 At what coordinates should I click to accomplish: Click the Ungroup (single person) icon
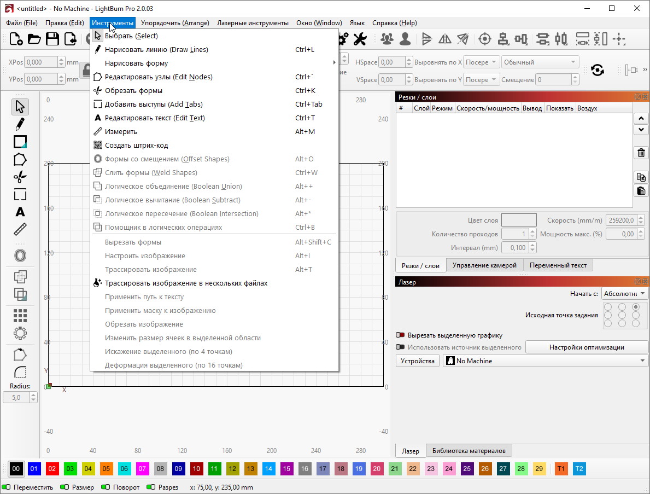tap(405, 39)
